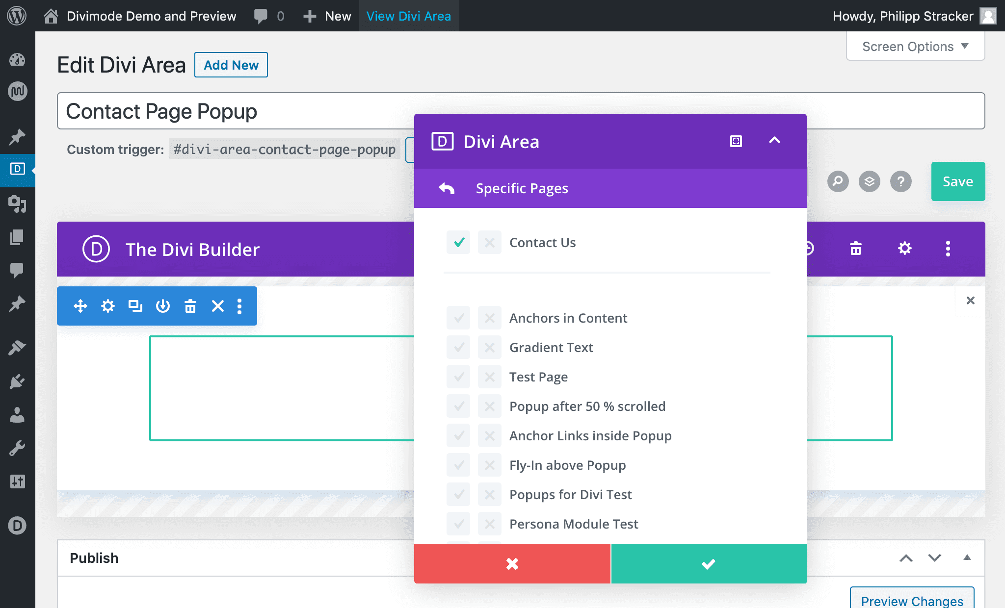Expand the Screen Options dropdown
This screenshot has height=608, width=1005.
click(915, 47)
